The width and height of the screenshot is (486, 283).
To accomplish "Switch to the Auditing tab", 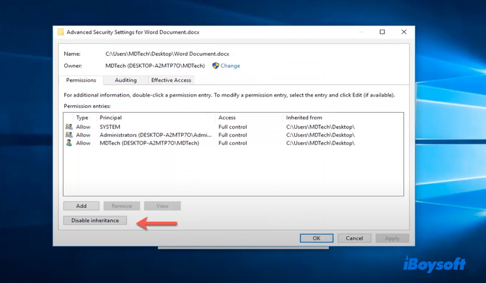I will (126, 80).
